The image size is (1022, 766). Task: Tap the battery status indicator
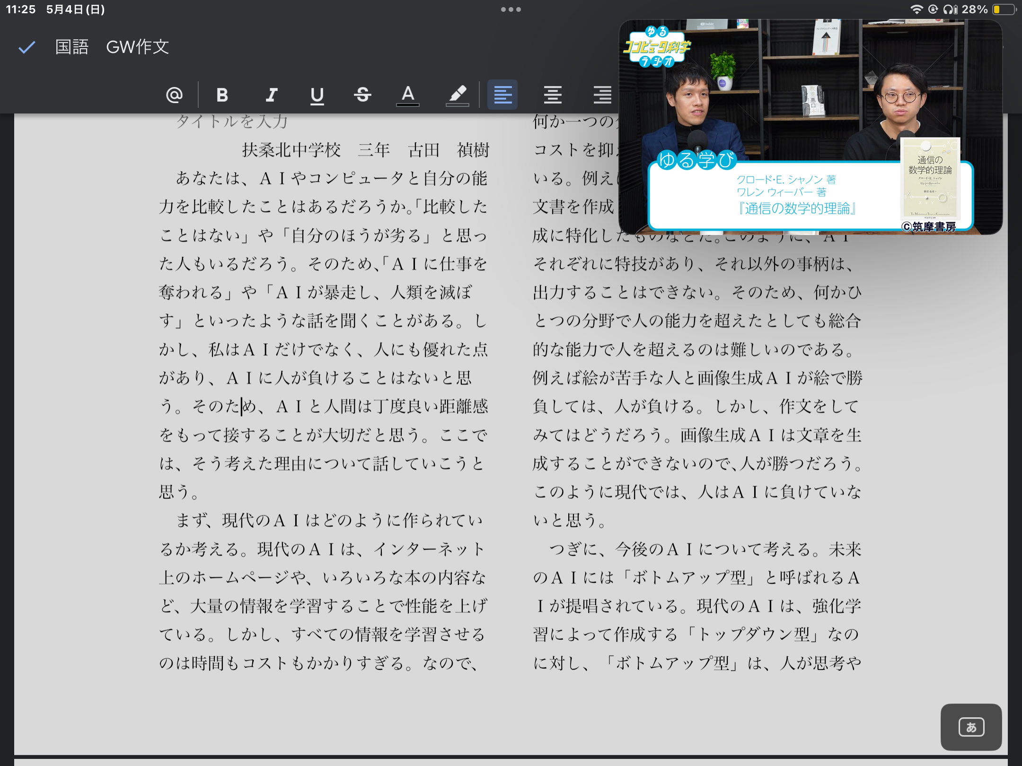[1004, 9]
